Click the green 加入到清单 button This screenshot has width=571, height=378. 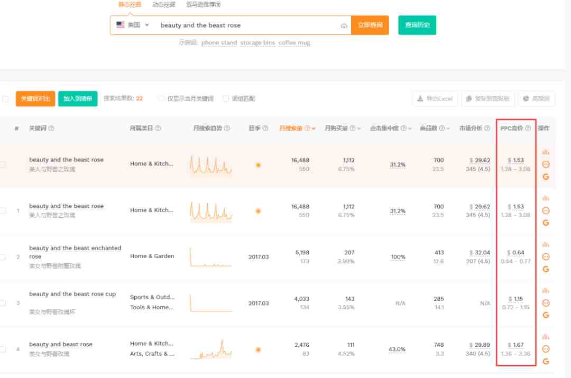[x=78, y=99]
